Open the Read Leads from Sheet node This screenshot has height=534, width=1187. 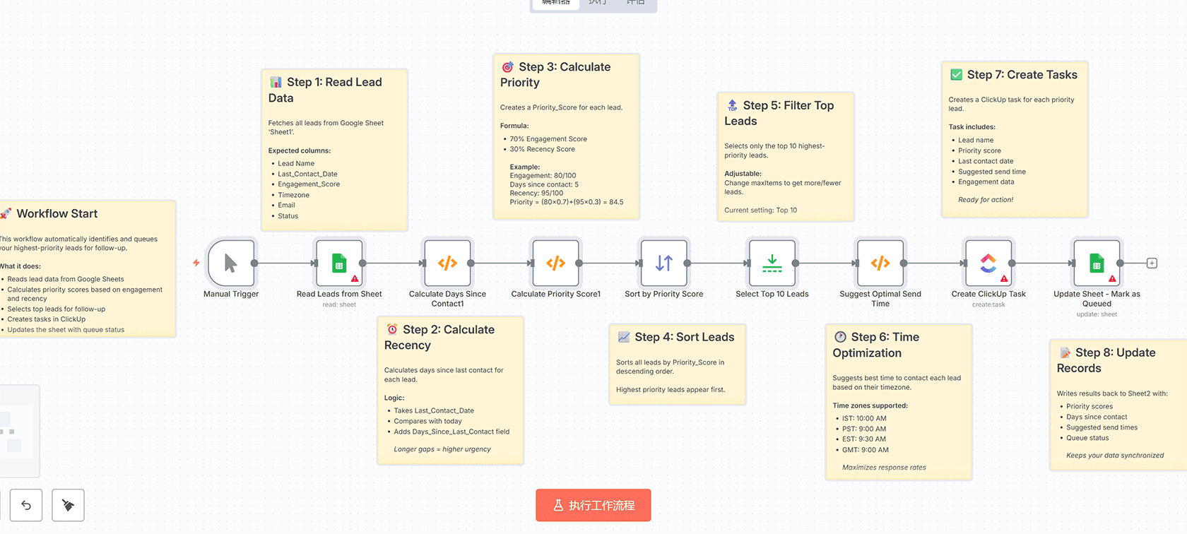click(x=339, y=263)
